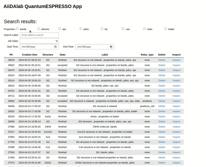Image resolution: width=206 pixels, height=167 pixels.
Task: Delete job 29476
Action: 162,70
